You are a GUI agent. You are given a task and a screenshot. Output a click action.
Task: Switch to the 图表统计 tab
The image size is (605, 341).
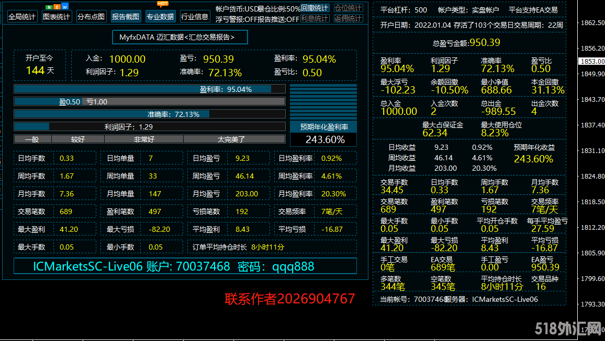tap(57, 17)
